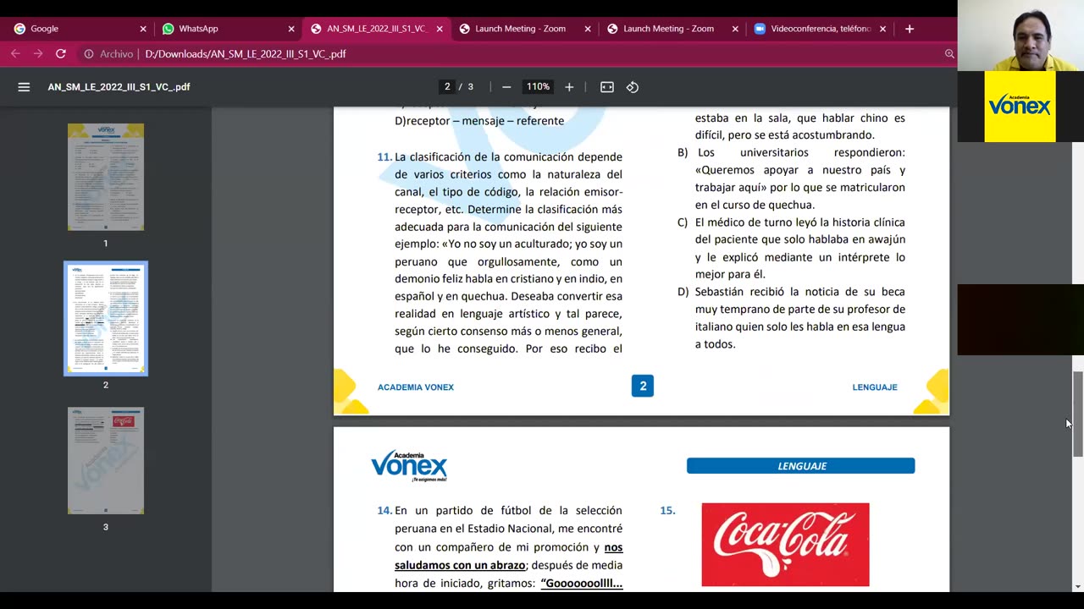Close the Google tab
This screenshot has width=1084, height=609.
(143, 29)
